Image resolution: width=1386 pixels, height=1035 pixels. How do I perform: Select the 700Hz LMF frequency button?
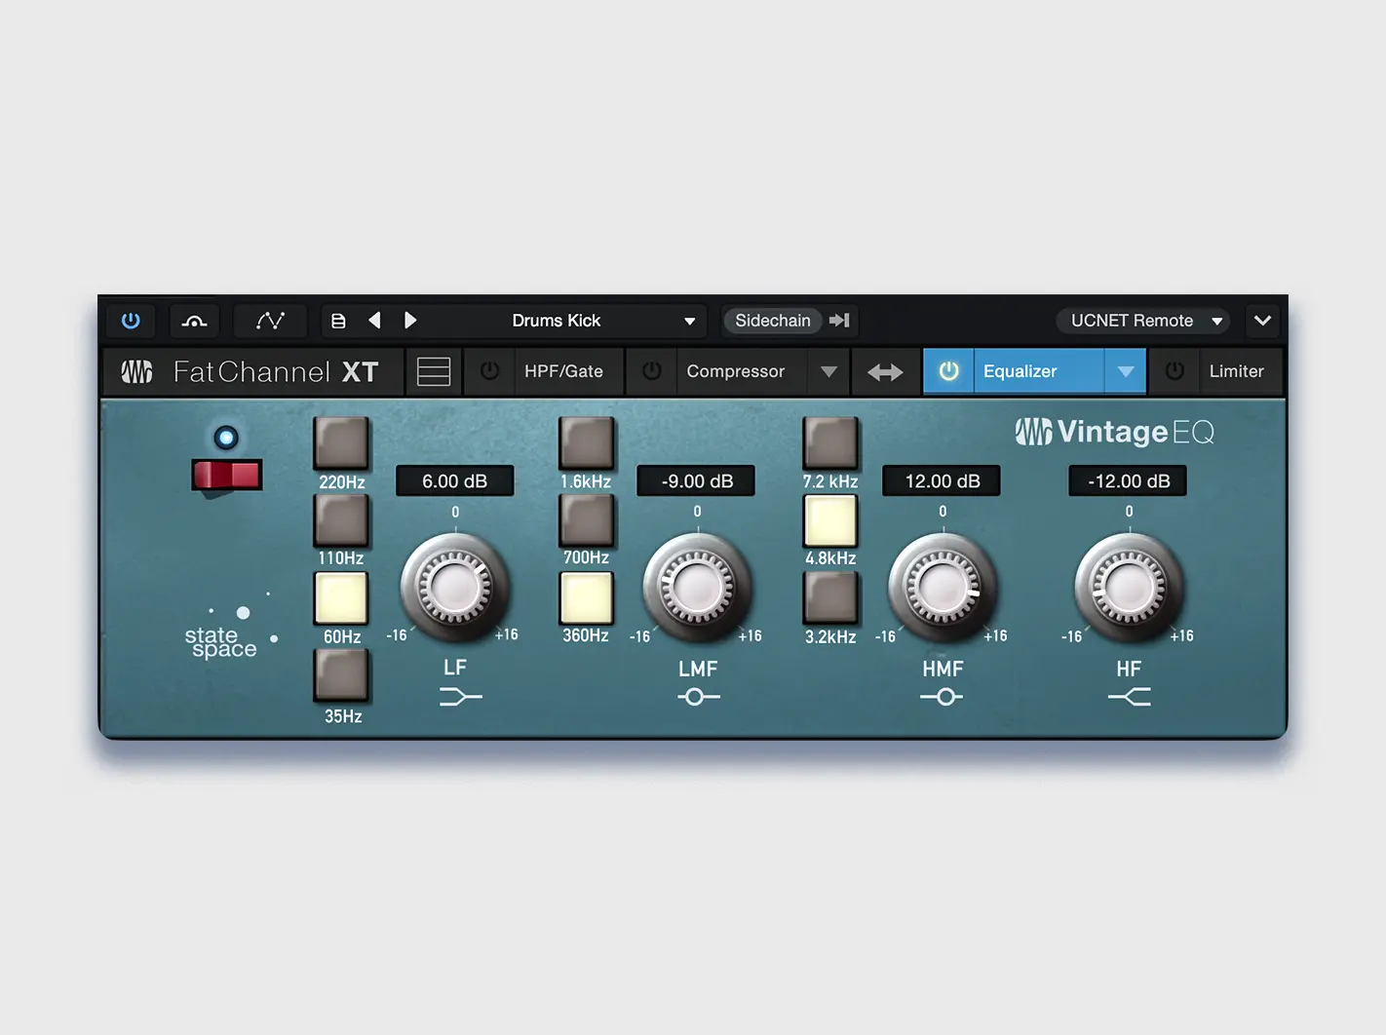click(x=586, y=521)
